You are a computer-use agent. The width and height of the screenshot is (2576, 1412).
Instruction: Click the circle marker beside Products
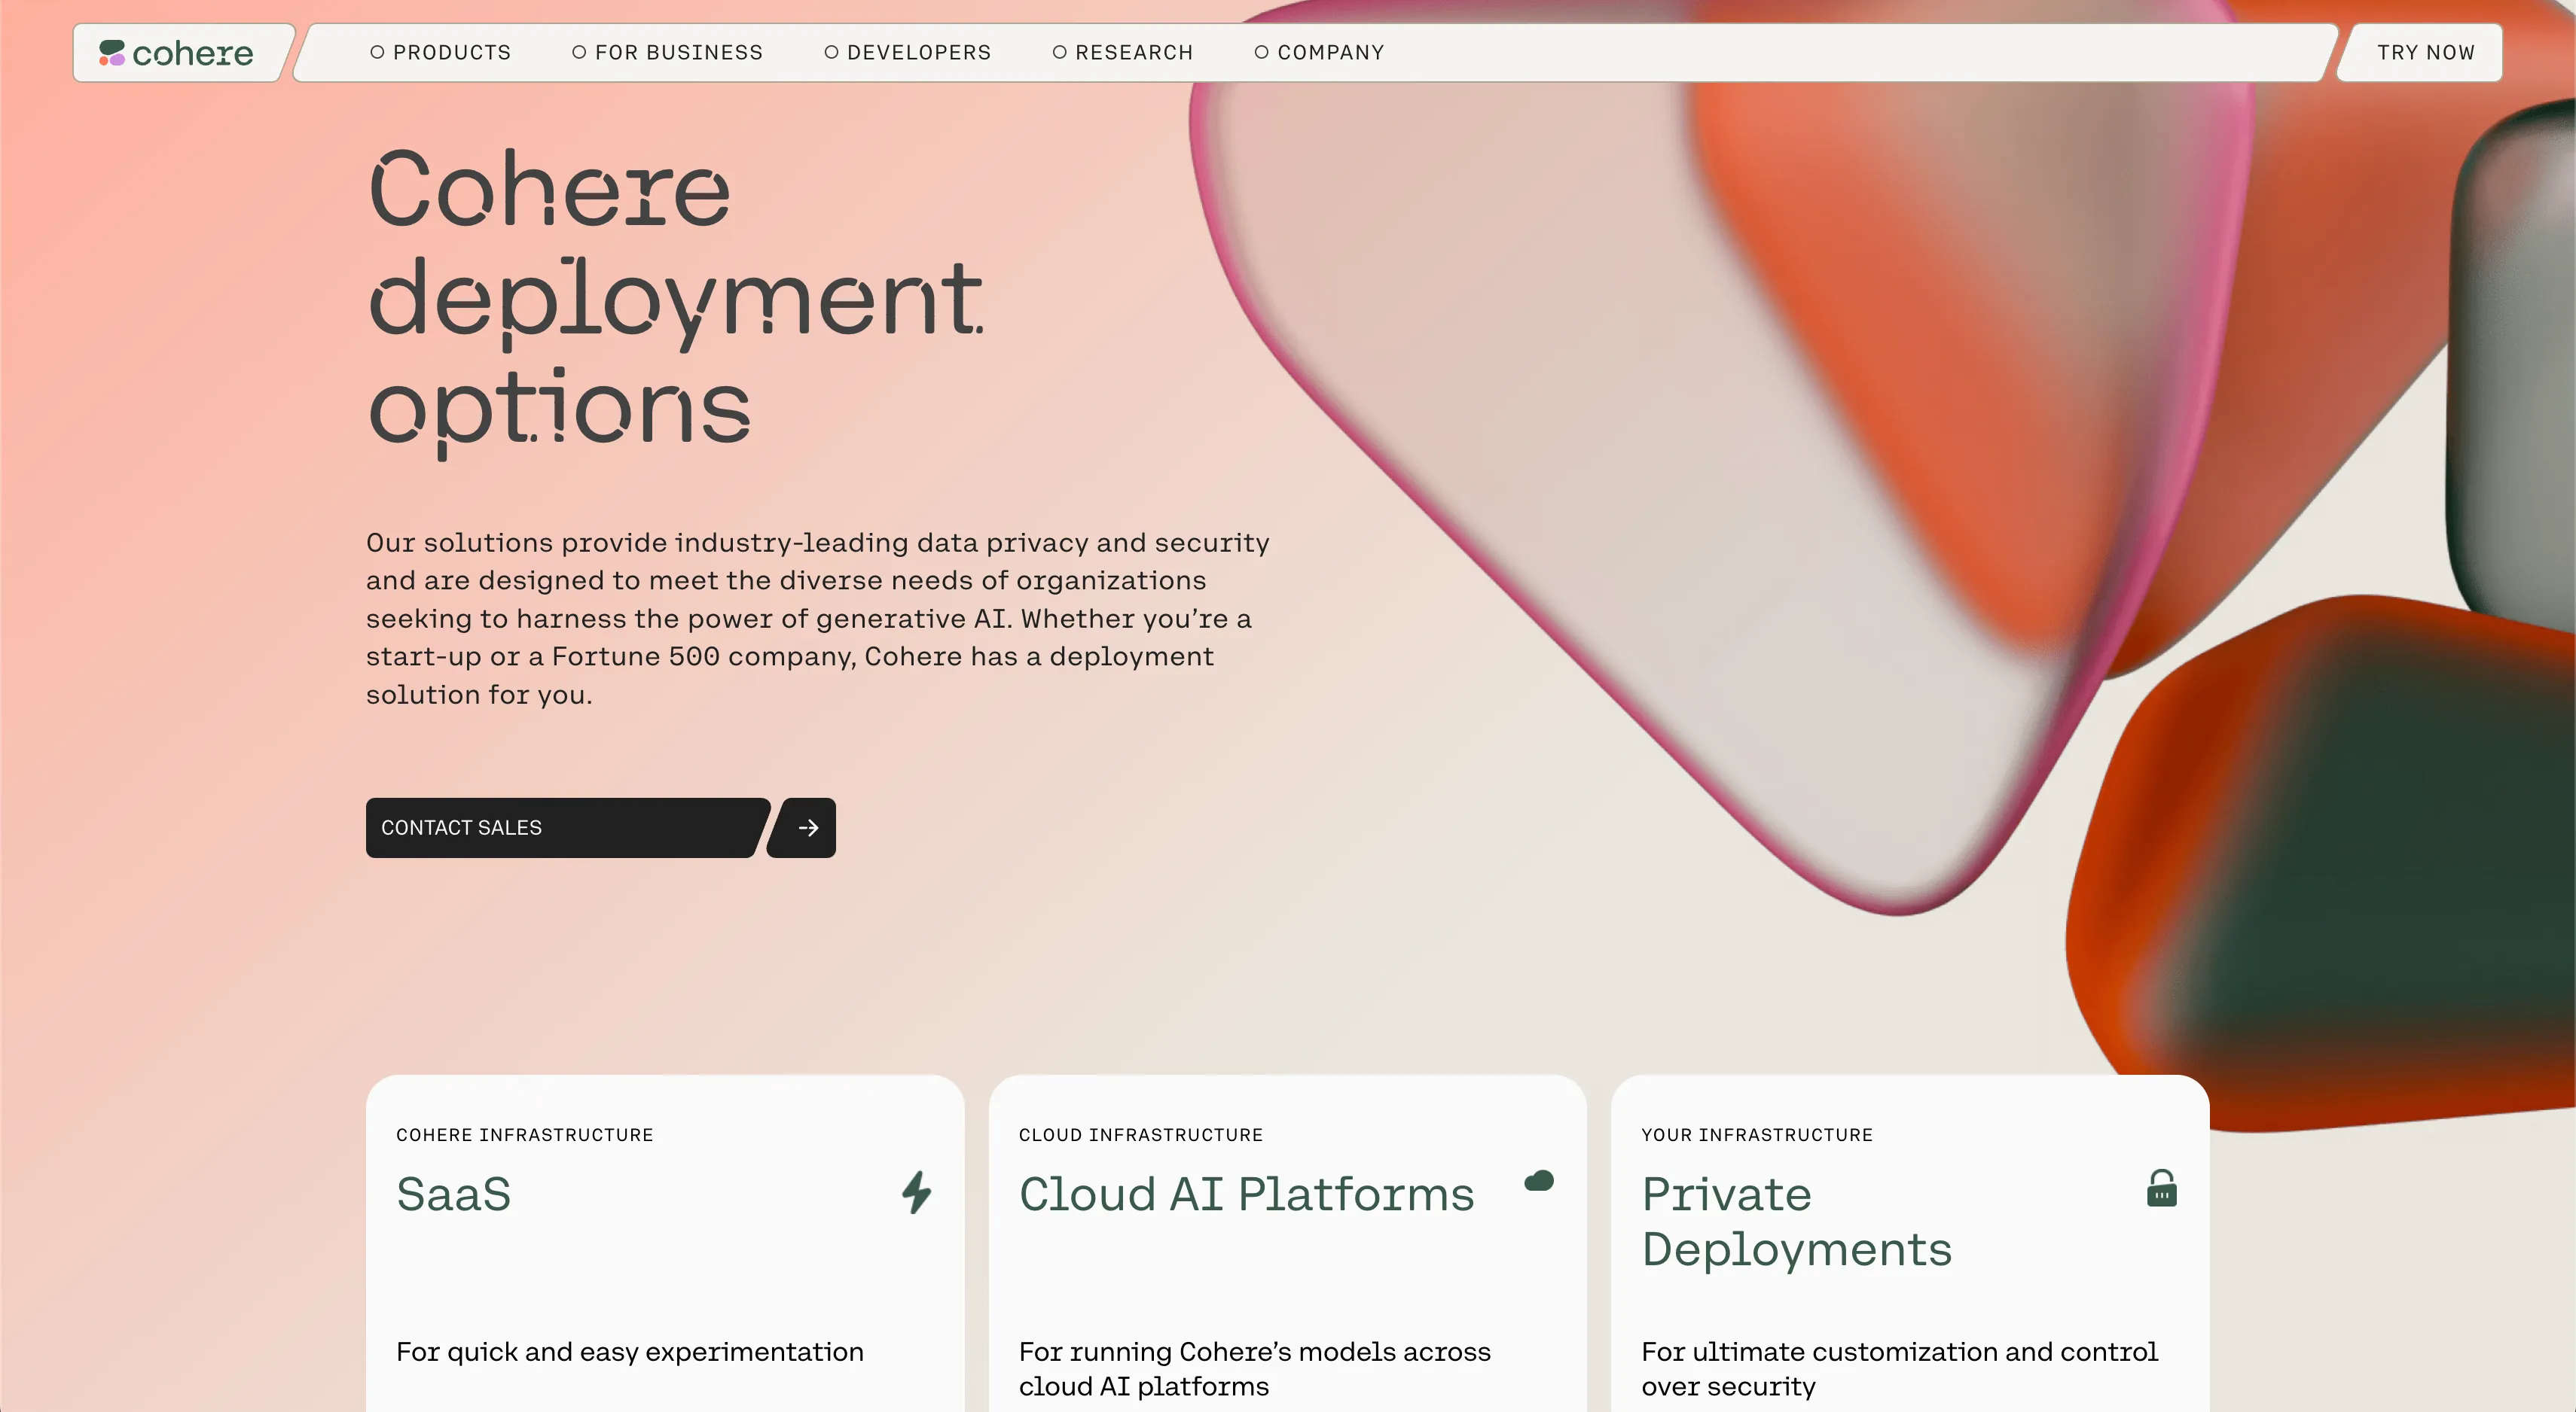[377, 52]
